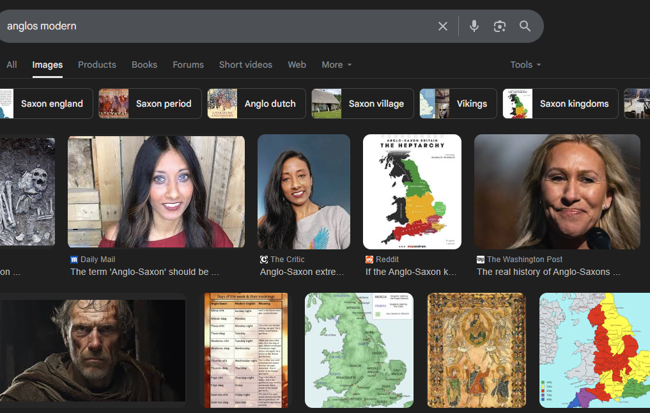Screen dimensions: 650x413
Task: Open the skeleton excavation image result
Action: (x=27, y=192)
